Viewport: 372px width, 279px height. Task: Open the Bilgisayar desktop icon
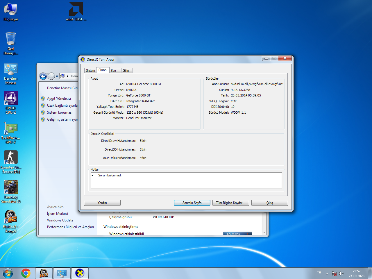(11, 12)
